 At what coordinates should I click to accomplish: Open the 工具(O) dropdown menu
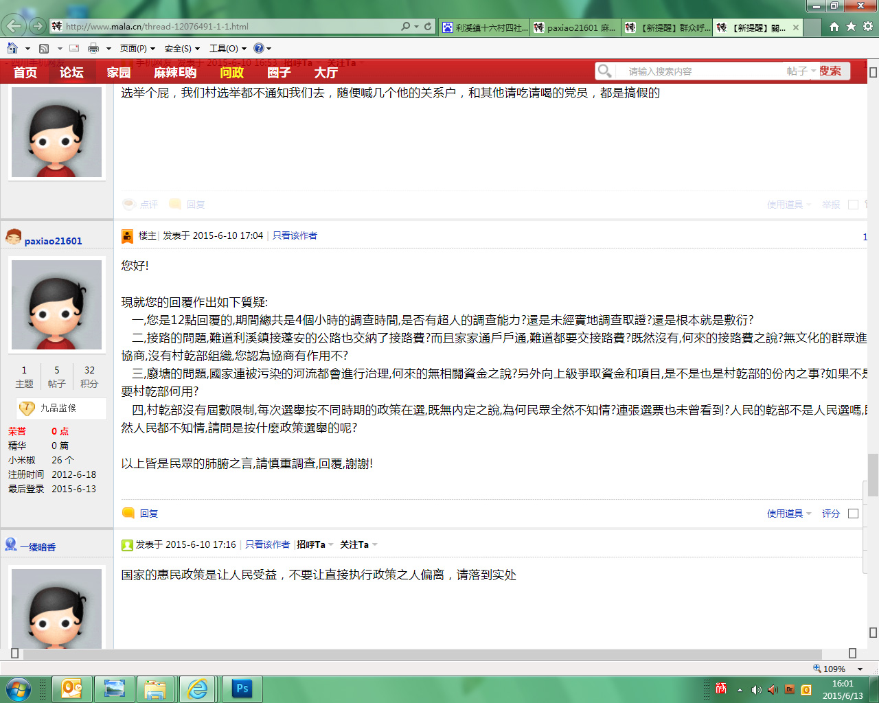(227, 48)
